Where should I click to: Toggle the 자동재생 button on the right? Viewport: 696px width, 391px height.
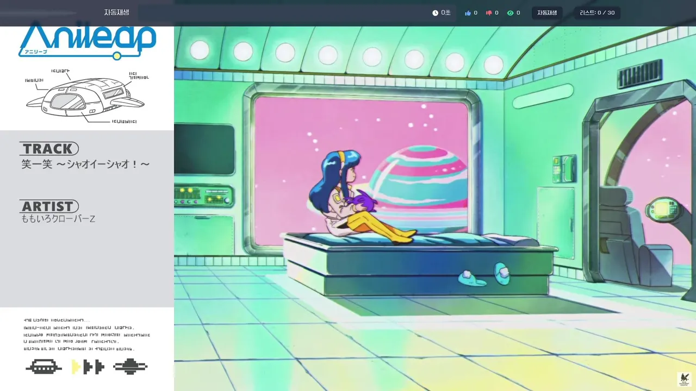[547, 13]
